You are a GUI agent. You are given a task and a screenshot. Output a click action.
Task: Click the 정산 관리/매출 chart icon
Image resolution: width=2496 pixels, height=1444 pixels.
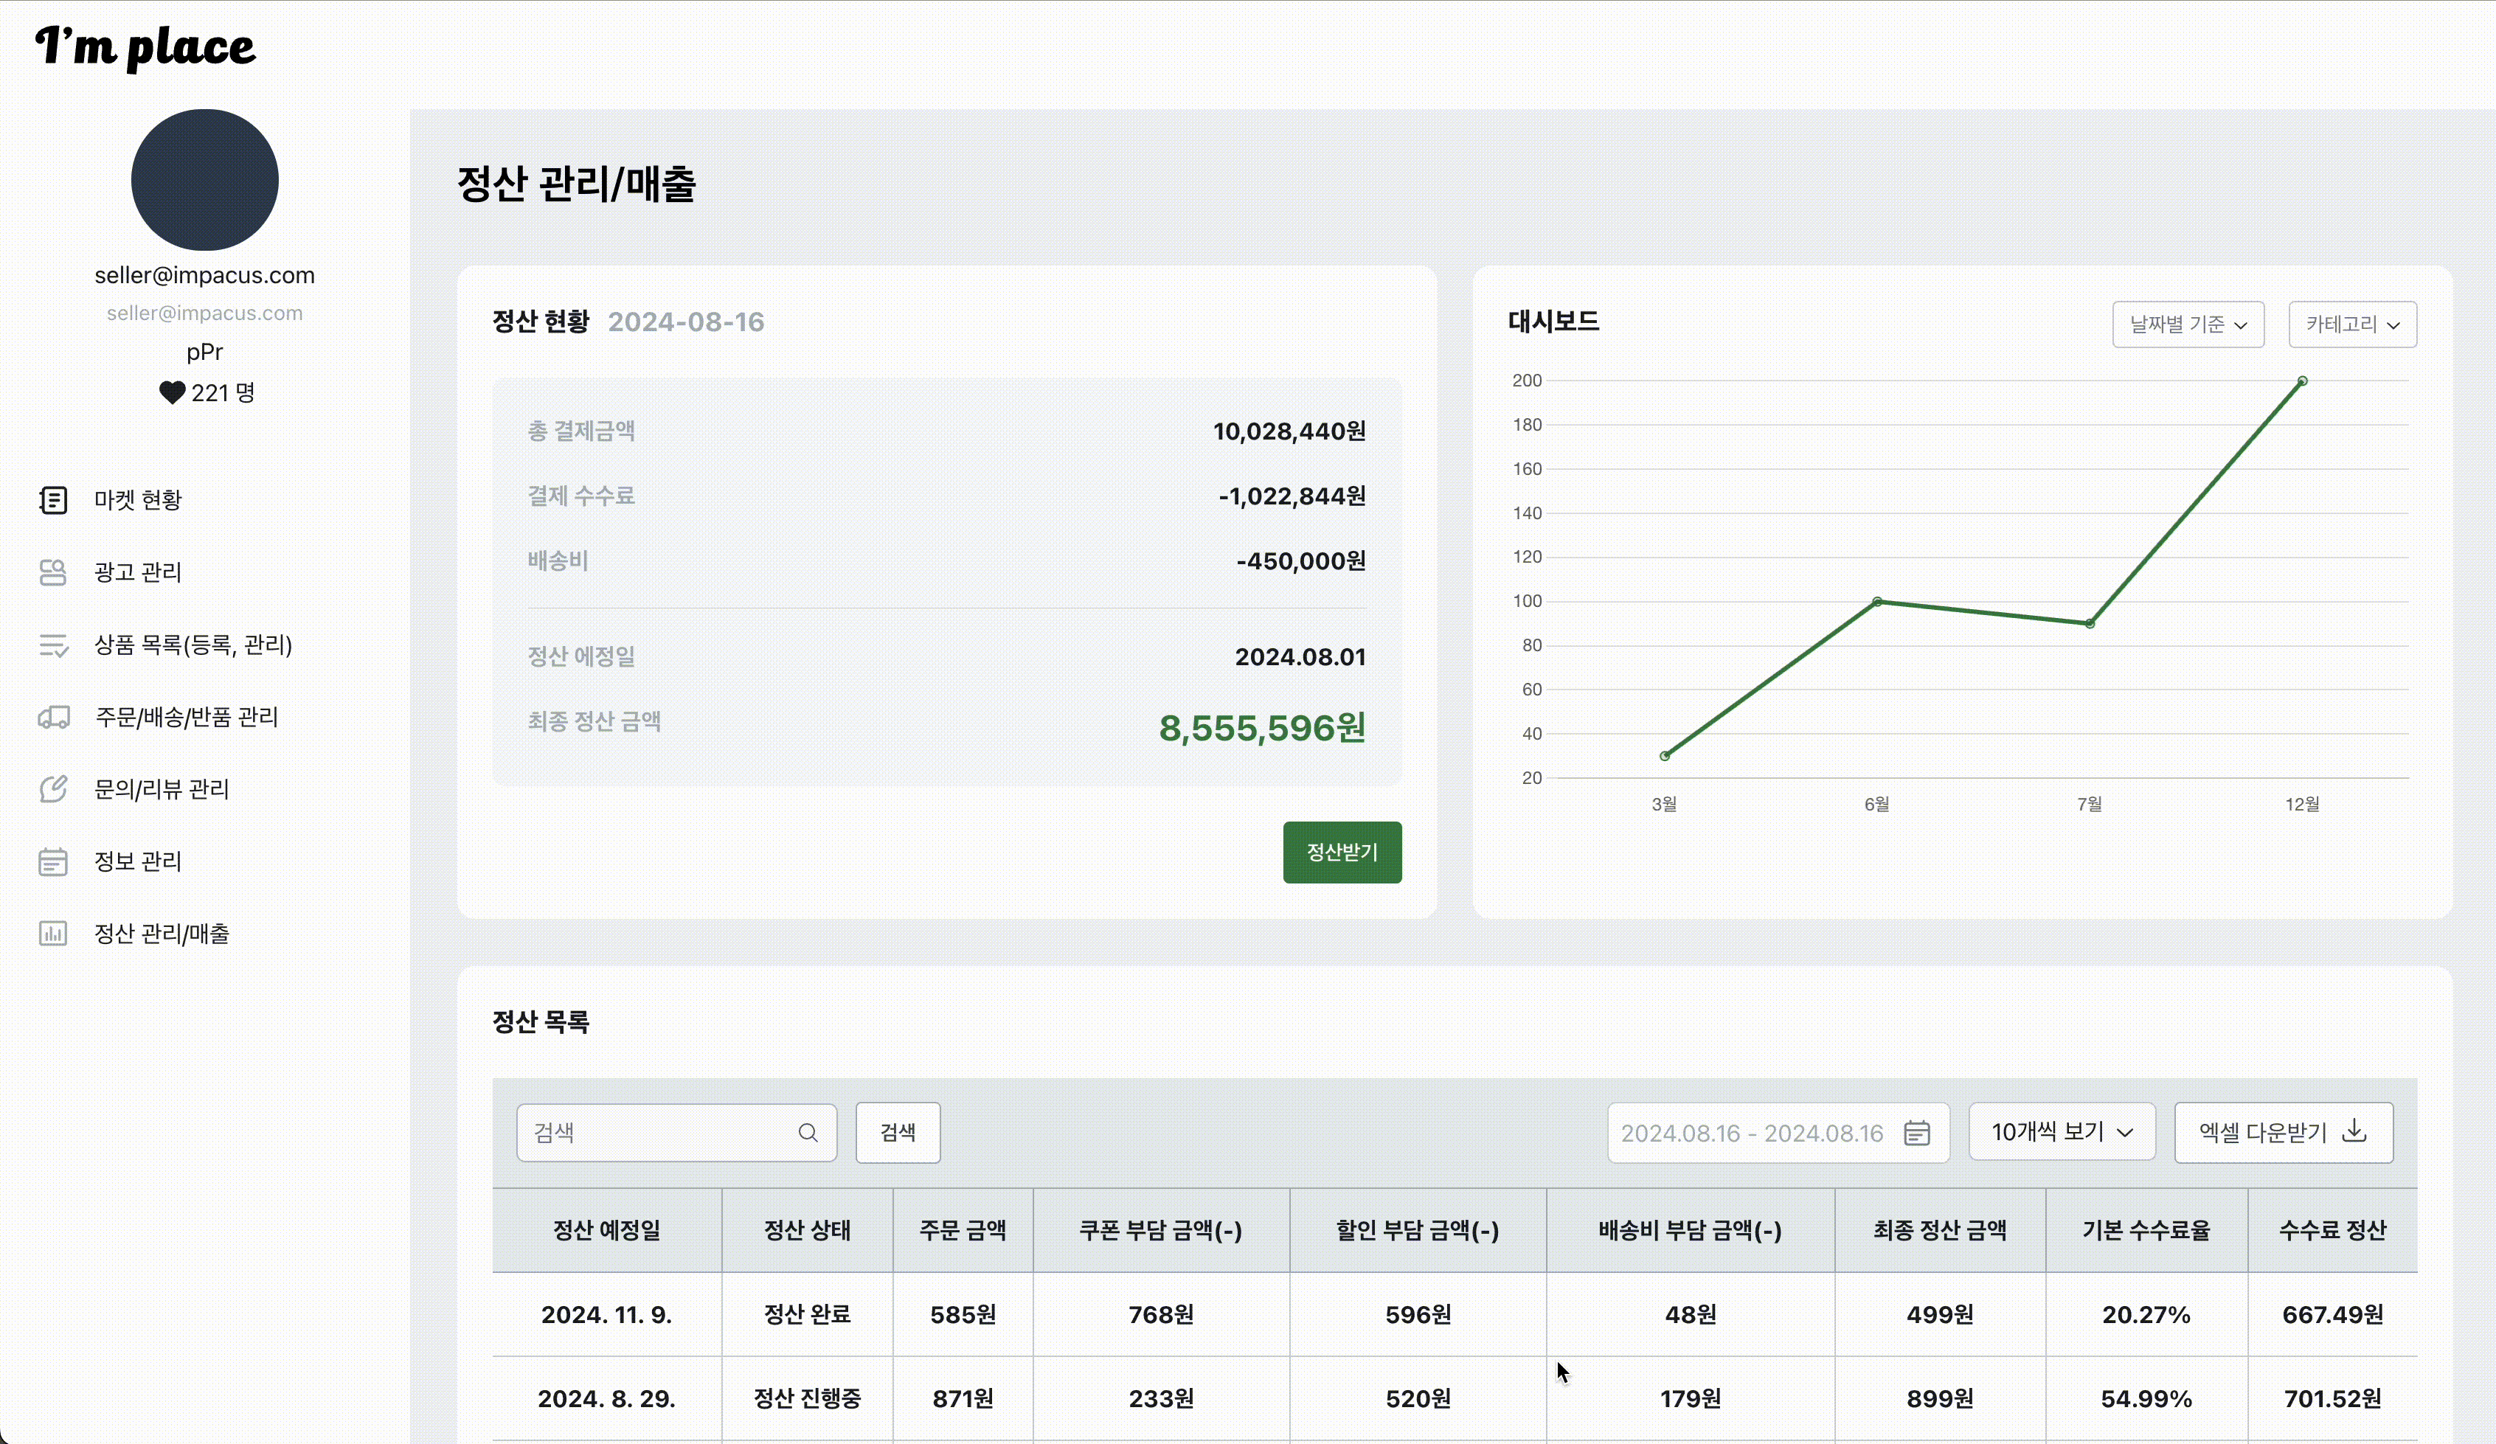pyautogui.click(x=52, y=934)
